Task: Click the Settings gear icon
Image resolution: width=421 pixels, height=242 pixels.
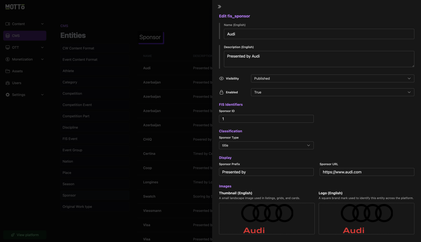Action: pyautogui.click(x=7, y=95)
